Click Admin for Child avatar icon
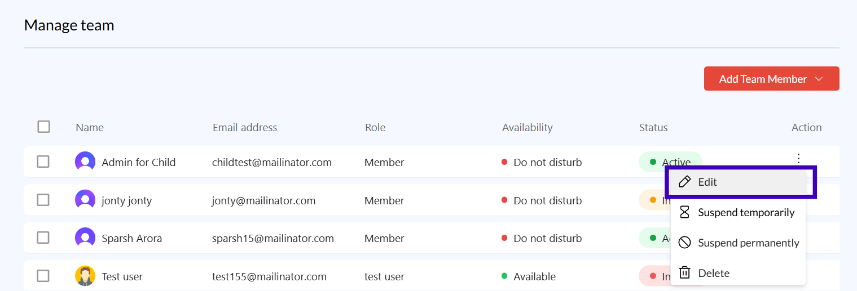The width and height of the screenshot is (857, 291). pyautogui.click(x=85, y=162)
